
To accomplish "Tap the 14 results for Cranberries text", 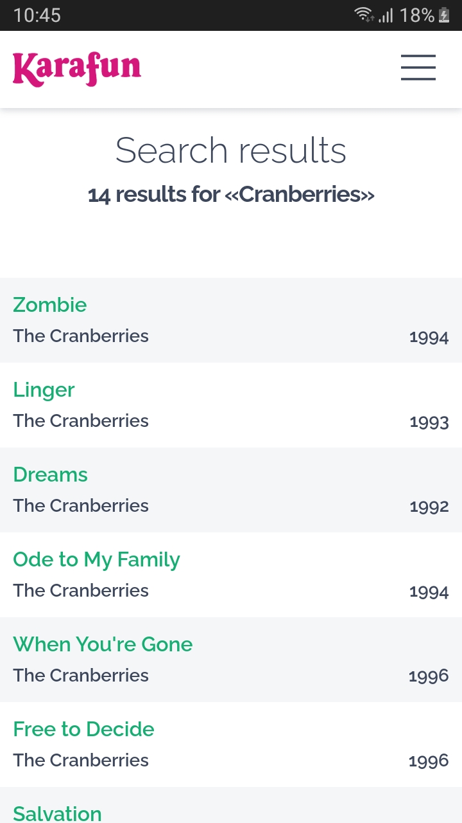I will 231,194.
